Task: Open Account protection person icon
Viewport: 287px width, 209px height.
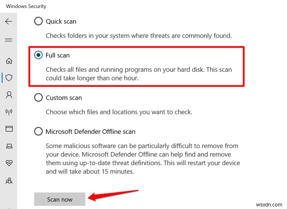Action: tap(9, 95)
